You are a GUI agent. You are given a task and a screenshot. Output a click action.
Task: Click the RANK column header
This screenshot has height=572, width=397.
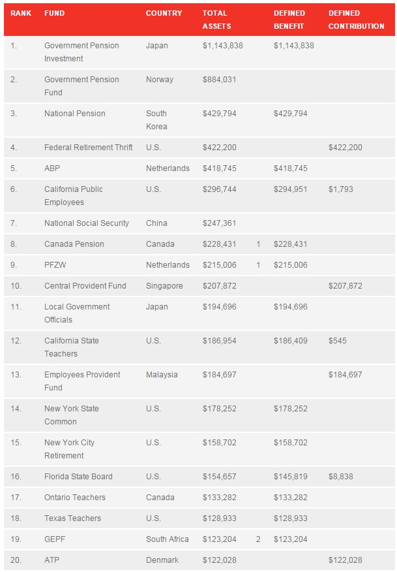click(x=21, y=13)
